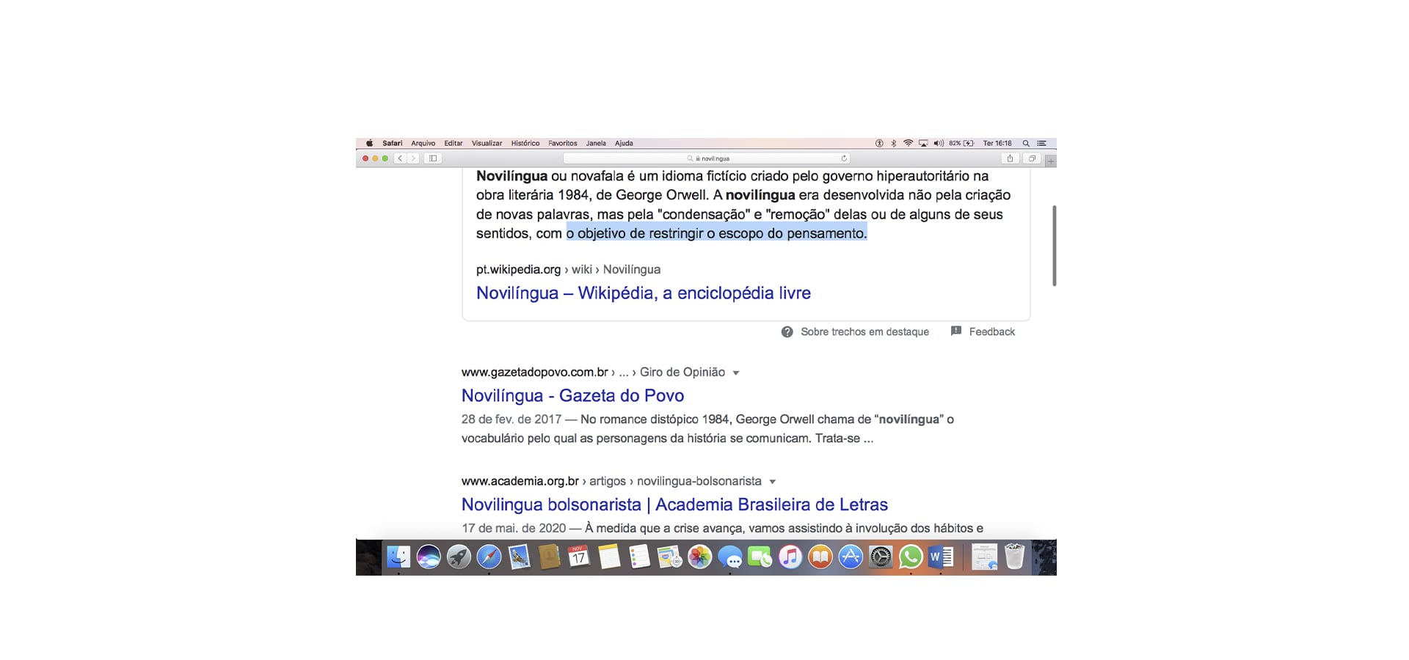Open Microsoft Word icon in Dock

[940, 557]
